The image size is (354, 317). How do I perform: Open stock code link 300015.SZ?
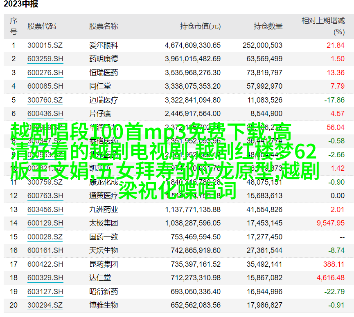(x=45, y=45)
